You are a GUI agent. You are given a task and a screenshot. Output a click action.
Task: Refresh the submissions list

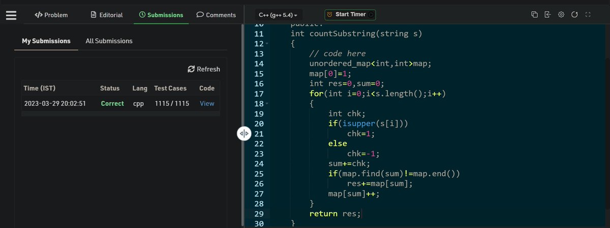(204, 69)
